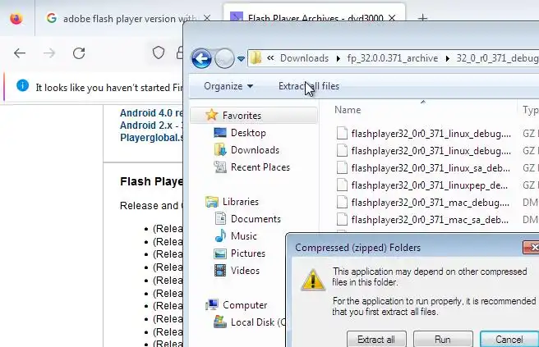Click Extract all files in toolbar

pos(309,86)
